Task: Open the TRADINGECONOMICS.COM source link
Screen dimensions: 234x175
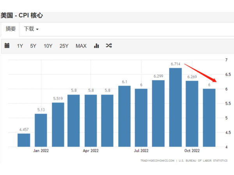Action: coord(157,160)
